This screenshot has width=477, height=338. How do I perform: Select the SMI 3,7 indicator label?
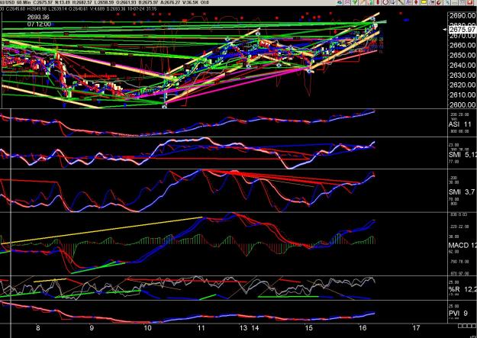pos(462,192)
